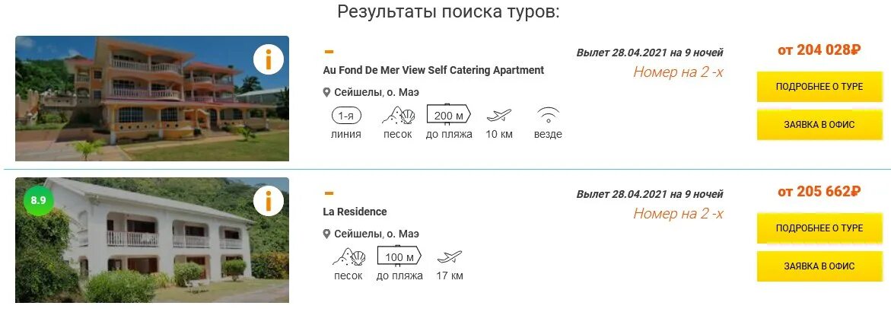Image resolution: width=891 pixels, height=309 pixels.
Task: Open La Residence hotel title link
Action: coord(355,212)
